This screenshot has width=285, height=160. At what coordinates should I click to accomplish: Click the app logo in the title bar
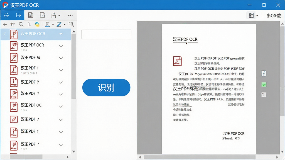pyautogui.click(x=5, y=5)
